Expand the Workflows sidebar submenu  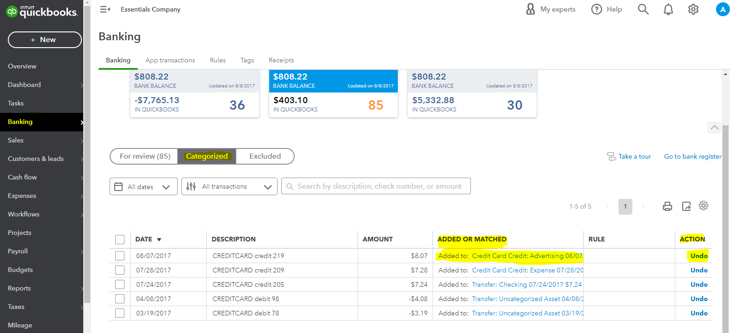82,215
